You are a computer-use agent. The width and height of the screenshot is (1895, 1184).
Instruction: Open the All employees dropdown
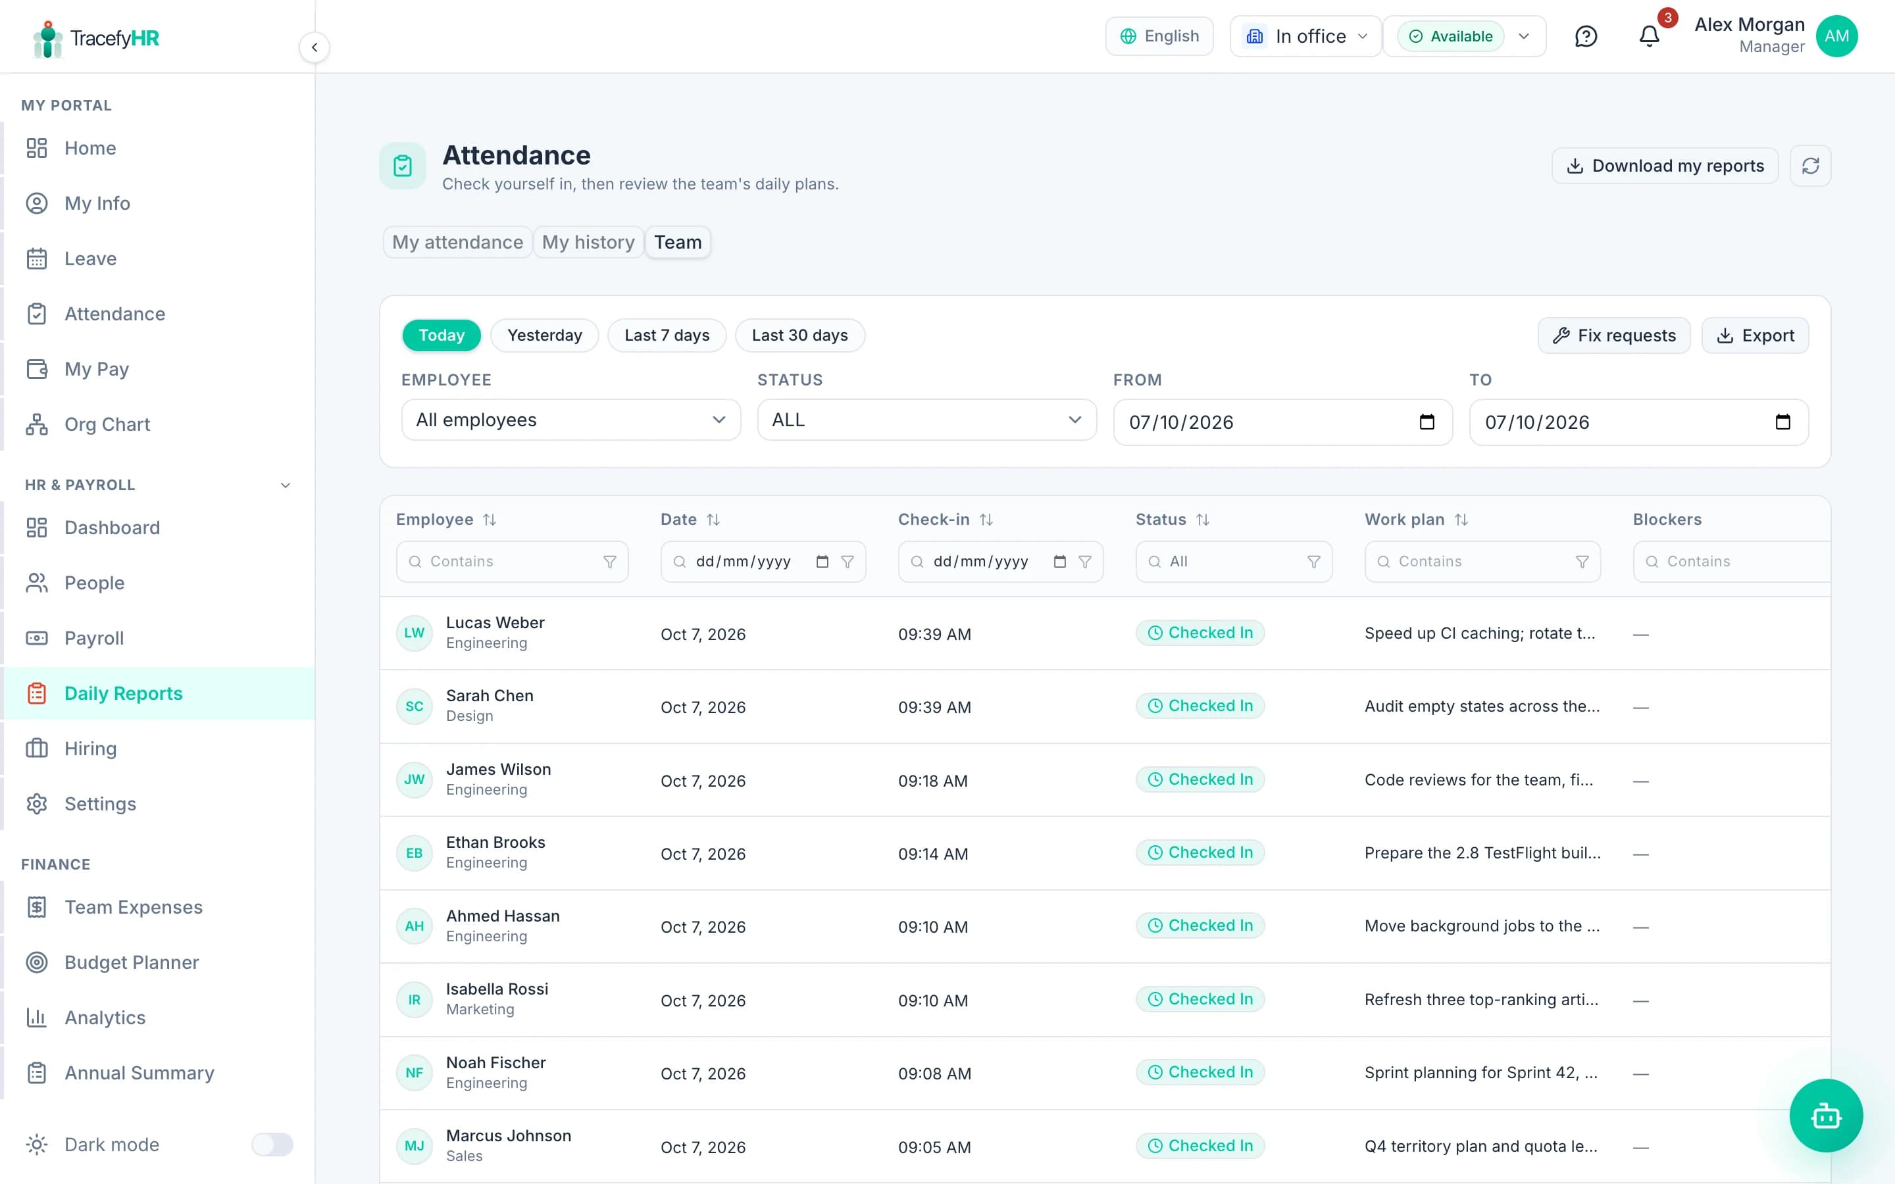[x=571, y=420]
